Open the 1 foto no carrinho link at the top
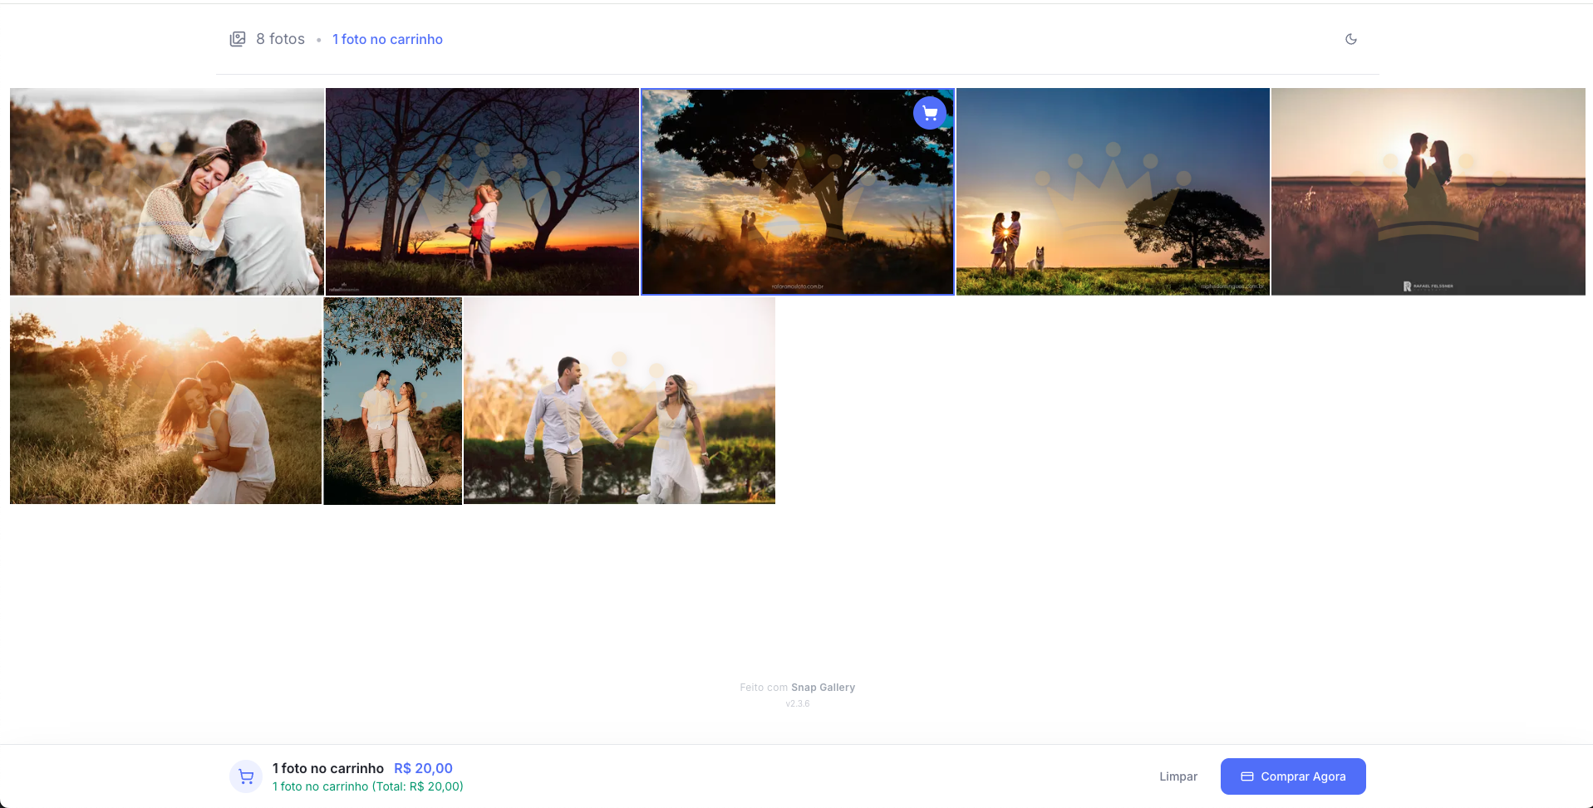 click(x=387, y=39)
